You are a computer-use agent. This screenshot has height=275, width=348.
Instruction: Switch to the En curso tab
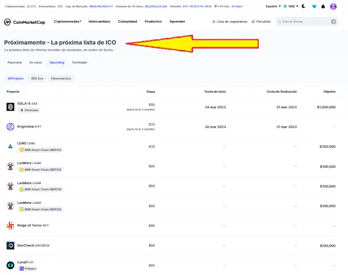coord(35,63)
